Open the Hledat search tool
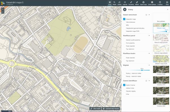The image size is (170, 112). click(x=114, y=3)
